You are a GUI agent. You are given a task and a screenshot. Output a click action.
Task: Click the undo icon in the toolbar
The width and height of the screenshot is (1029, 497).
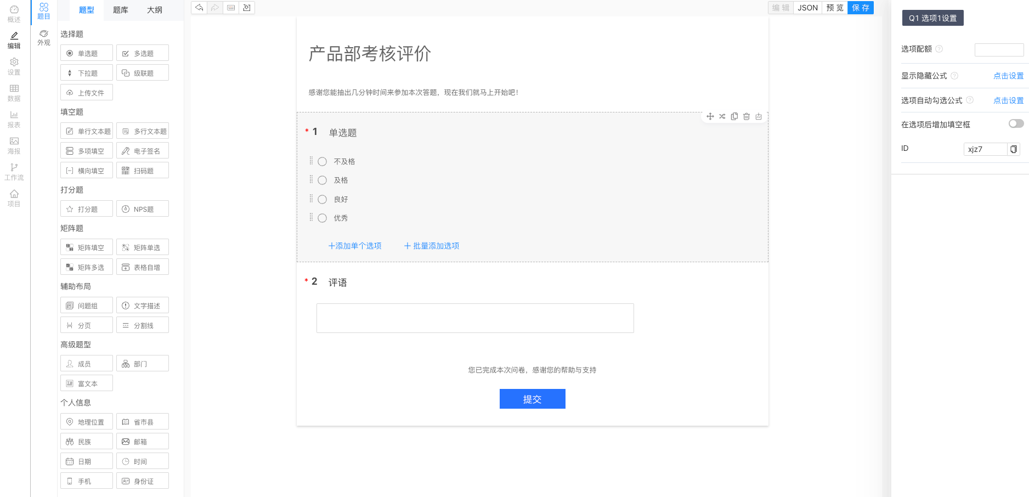tap(199, 8)
